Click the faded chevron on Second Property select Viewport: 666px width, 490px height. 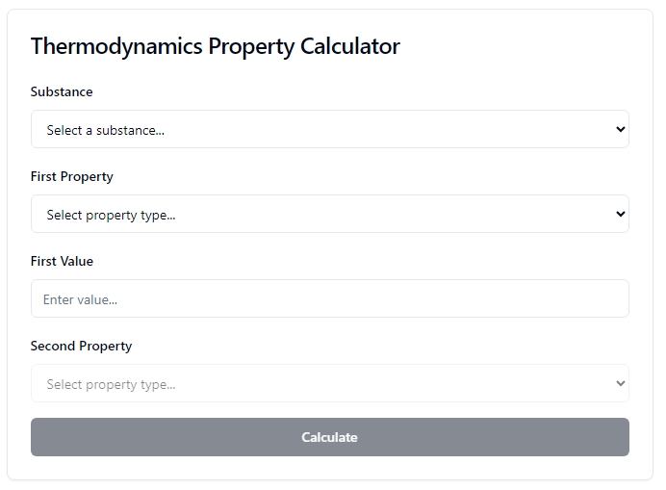click(x=620, y=383)
